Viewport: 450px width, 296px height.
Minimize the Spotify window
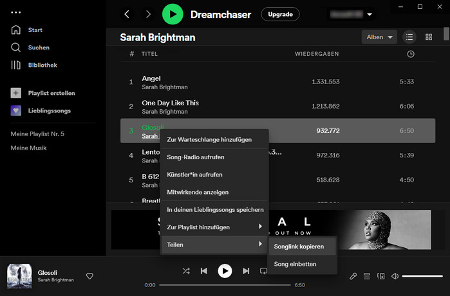click(400, 6)
